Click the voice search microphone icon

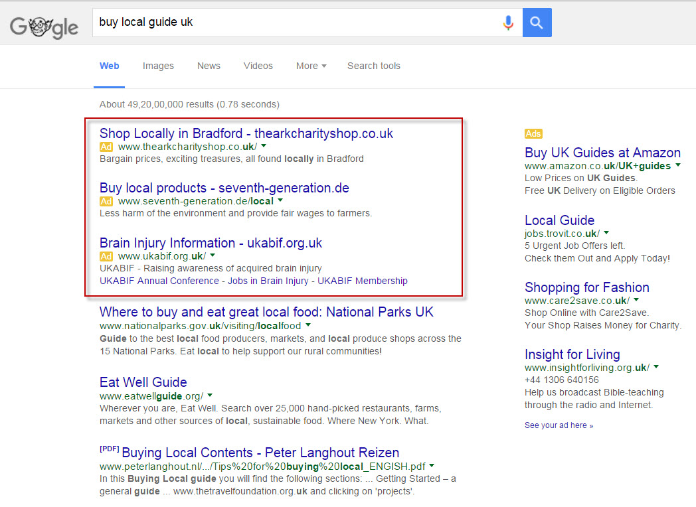pyautogui.click(x=508, y=22)
